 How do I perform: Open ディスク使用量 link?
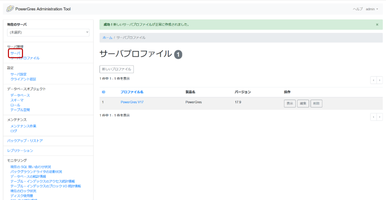tap(21, 196)
